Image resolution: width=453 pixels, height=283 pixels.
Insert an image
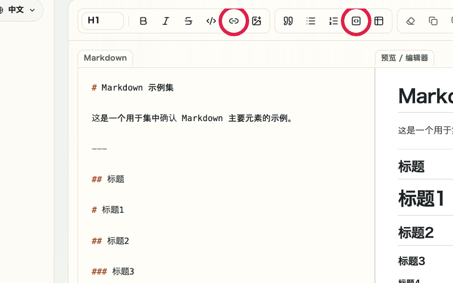[257, 21]
